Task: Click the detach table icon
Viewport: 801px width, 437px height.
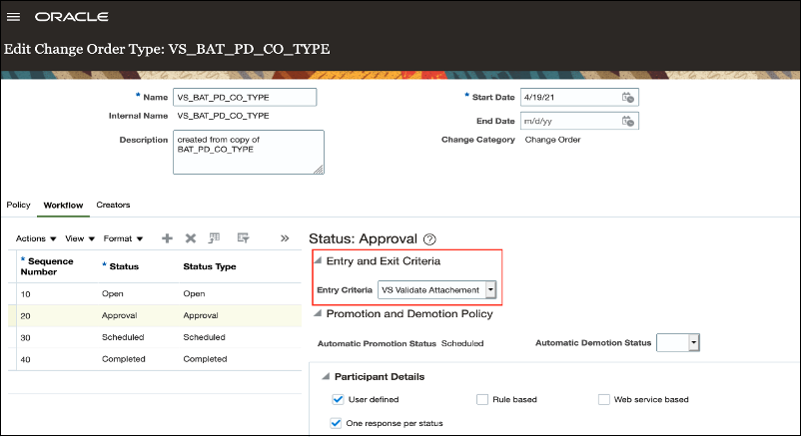Action: click(x=243, y=237)
